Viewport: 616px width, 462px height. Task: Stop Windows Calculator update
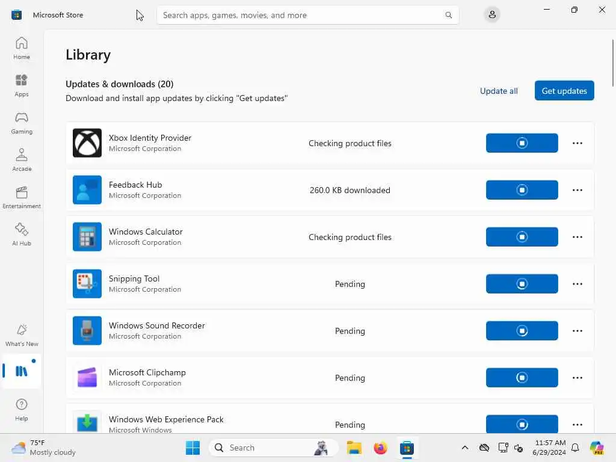coord(522,237)
